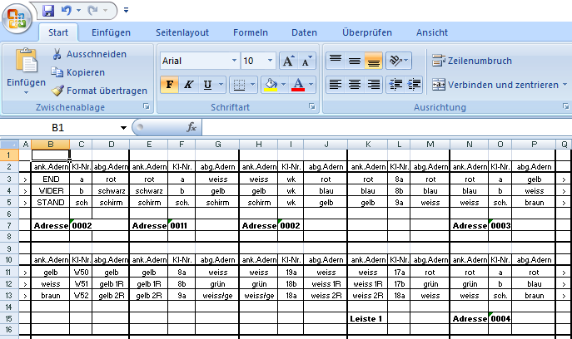Open the Ansicht tab

pos(432,32)
